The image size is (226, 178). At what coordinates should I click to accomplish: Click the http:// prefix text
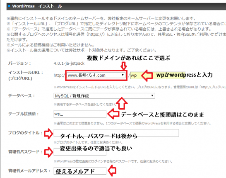[59, 75]
